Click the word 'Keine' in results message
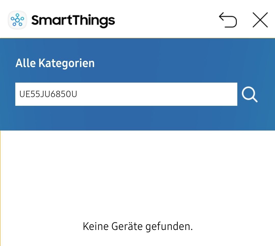The image size is (275, 246). [95, 226]
